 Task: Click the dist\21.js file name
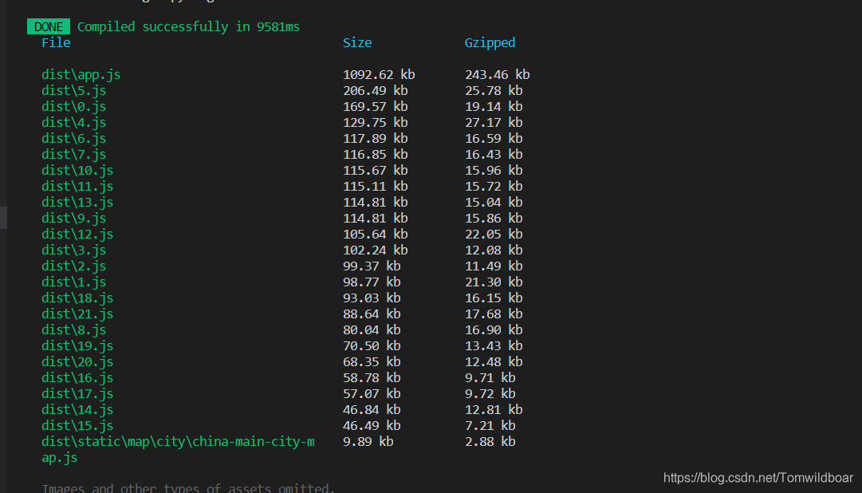[x=77, y=314]
